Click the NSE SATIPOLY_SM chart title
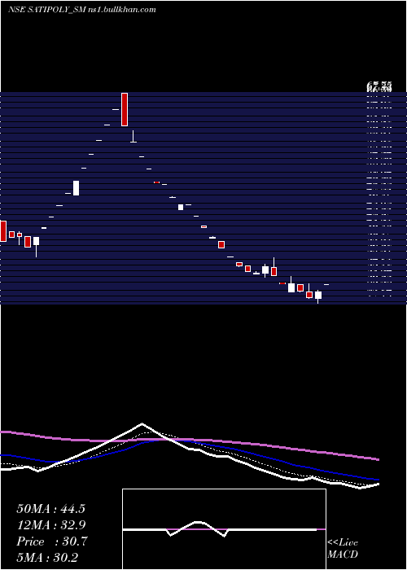 click(81, 10)
